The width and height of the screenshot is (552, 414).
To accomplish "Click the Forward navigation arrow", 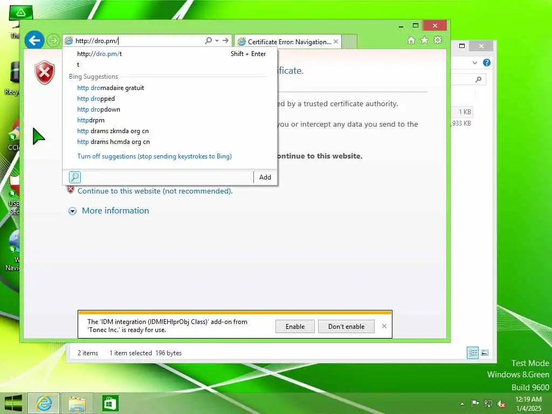I will (53, 40).
